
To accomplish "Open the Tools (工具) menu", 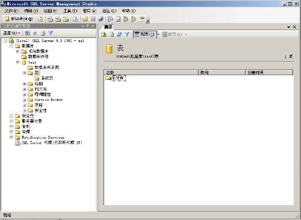I will coord(70,11).
